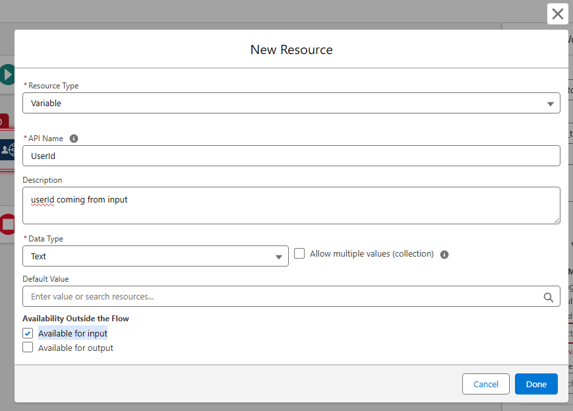This screenshot has height=411, width=573.
Task: Click the Description box resize handle
Action: click(x=557, y=220)
